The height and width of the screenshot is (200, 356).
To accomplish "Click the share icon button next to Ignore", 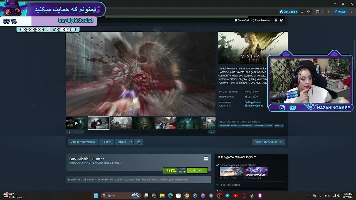I will [x=139, y=142].
